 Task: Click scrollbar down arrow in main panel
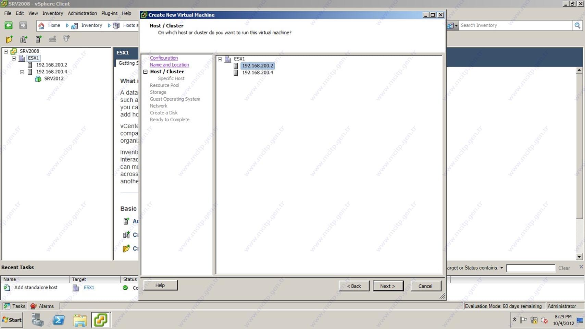[579, 257]
